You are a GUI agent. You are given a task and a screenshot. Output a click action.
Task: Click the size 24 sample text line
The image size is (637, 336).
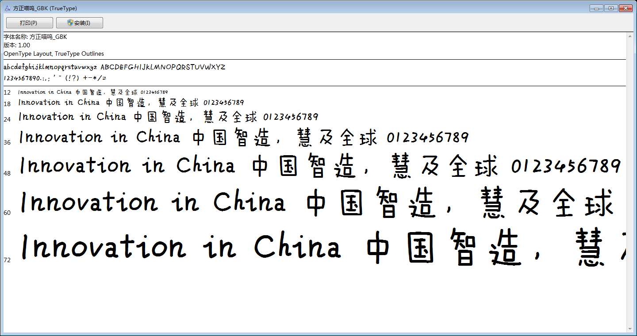point(168,117)
